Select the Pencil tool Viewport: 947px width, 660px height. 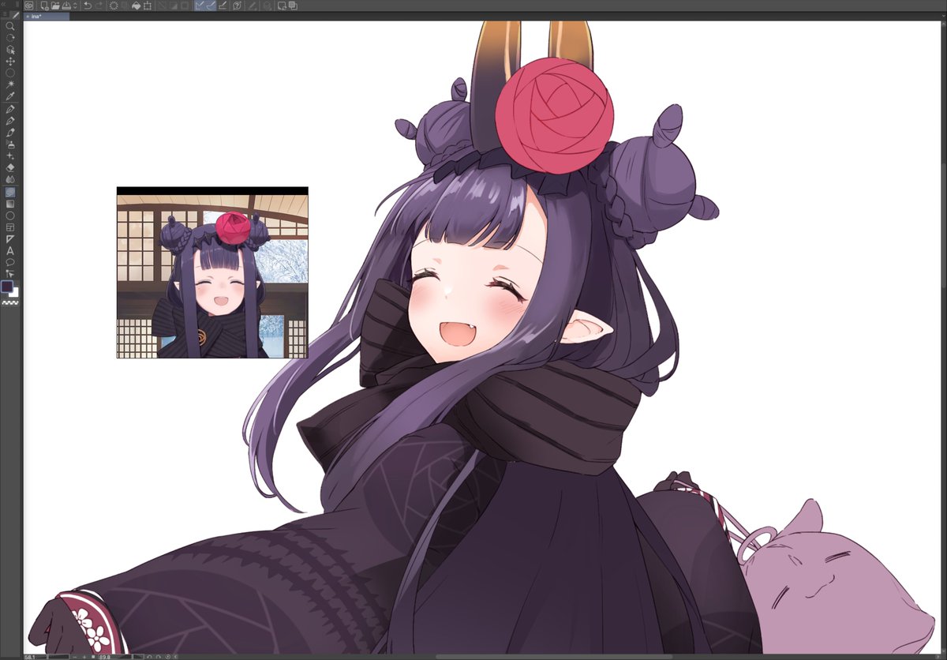click(10, 121)
